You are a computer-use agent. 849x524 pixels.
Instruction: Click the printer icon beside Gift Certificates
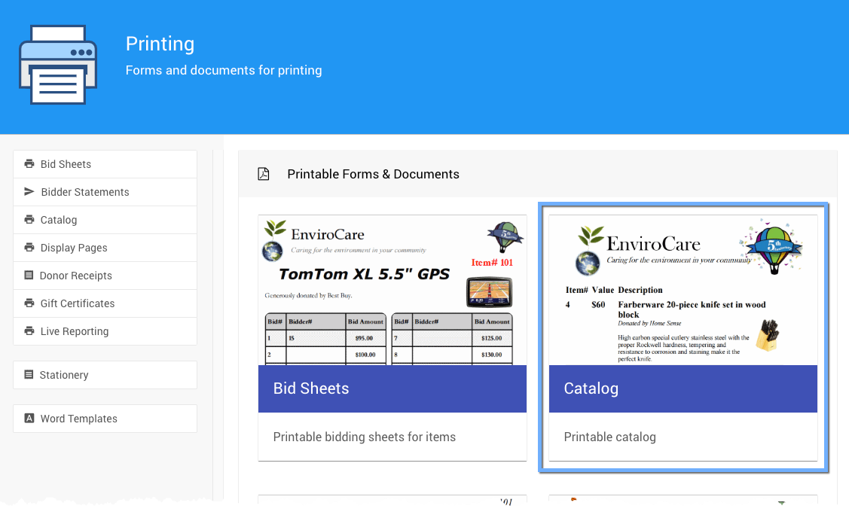point(29,303)
